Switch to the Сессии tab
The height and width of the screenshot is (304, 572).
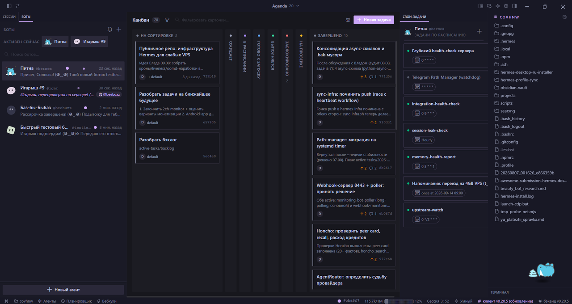[x=9, y=17]
